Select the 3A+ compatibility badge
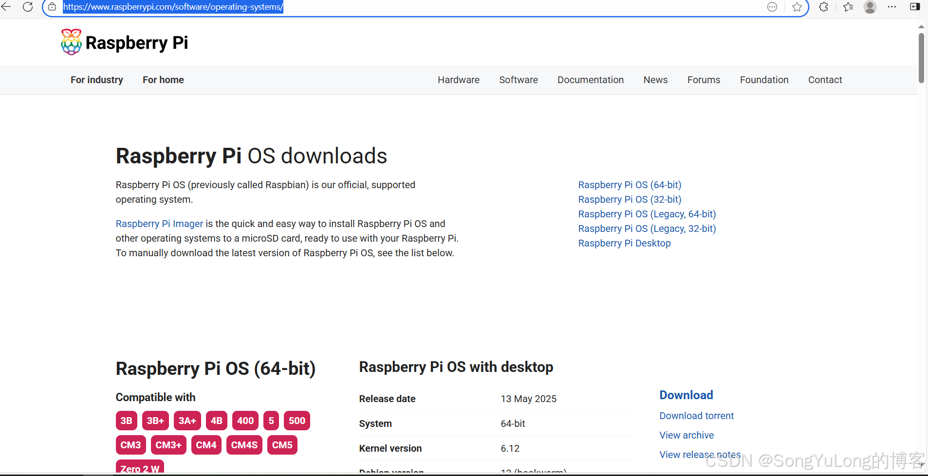Image resolution: width=928 pixels, height=476 pixels. click(x=187, y=421)
